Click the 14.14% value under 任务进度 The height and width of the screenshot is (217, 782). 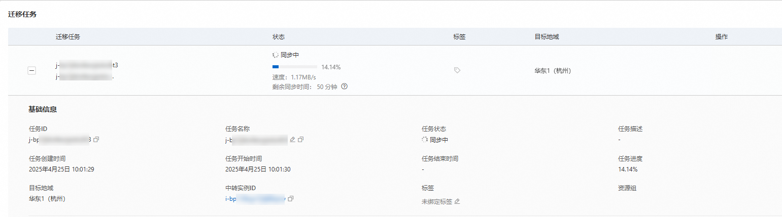click(x=628, y=169)
